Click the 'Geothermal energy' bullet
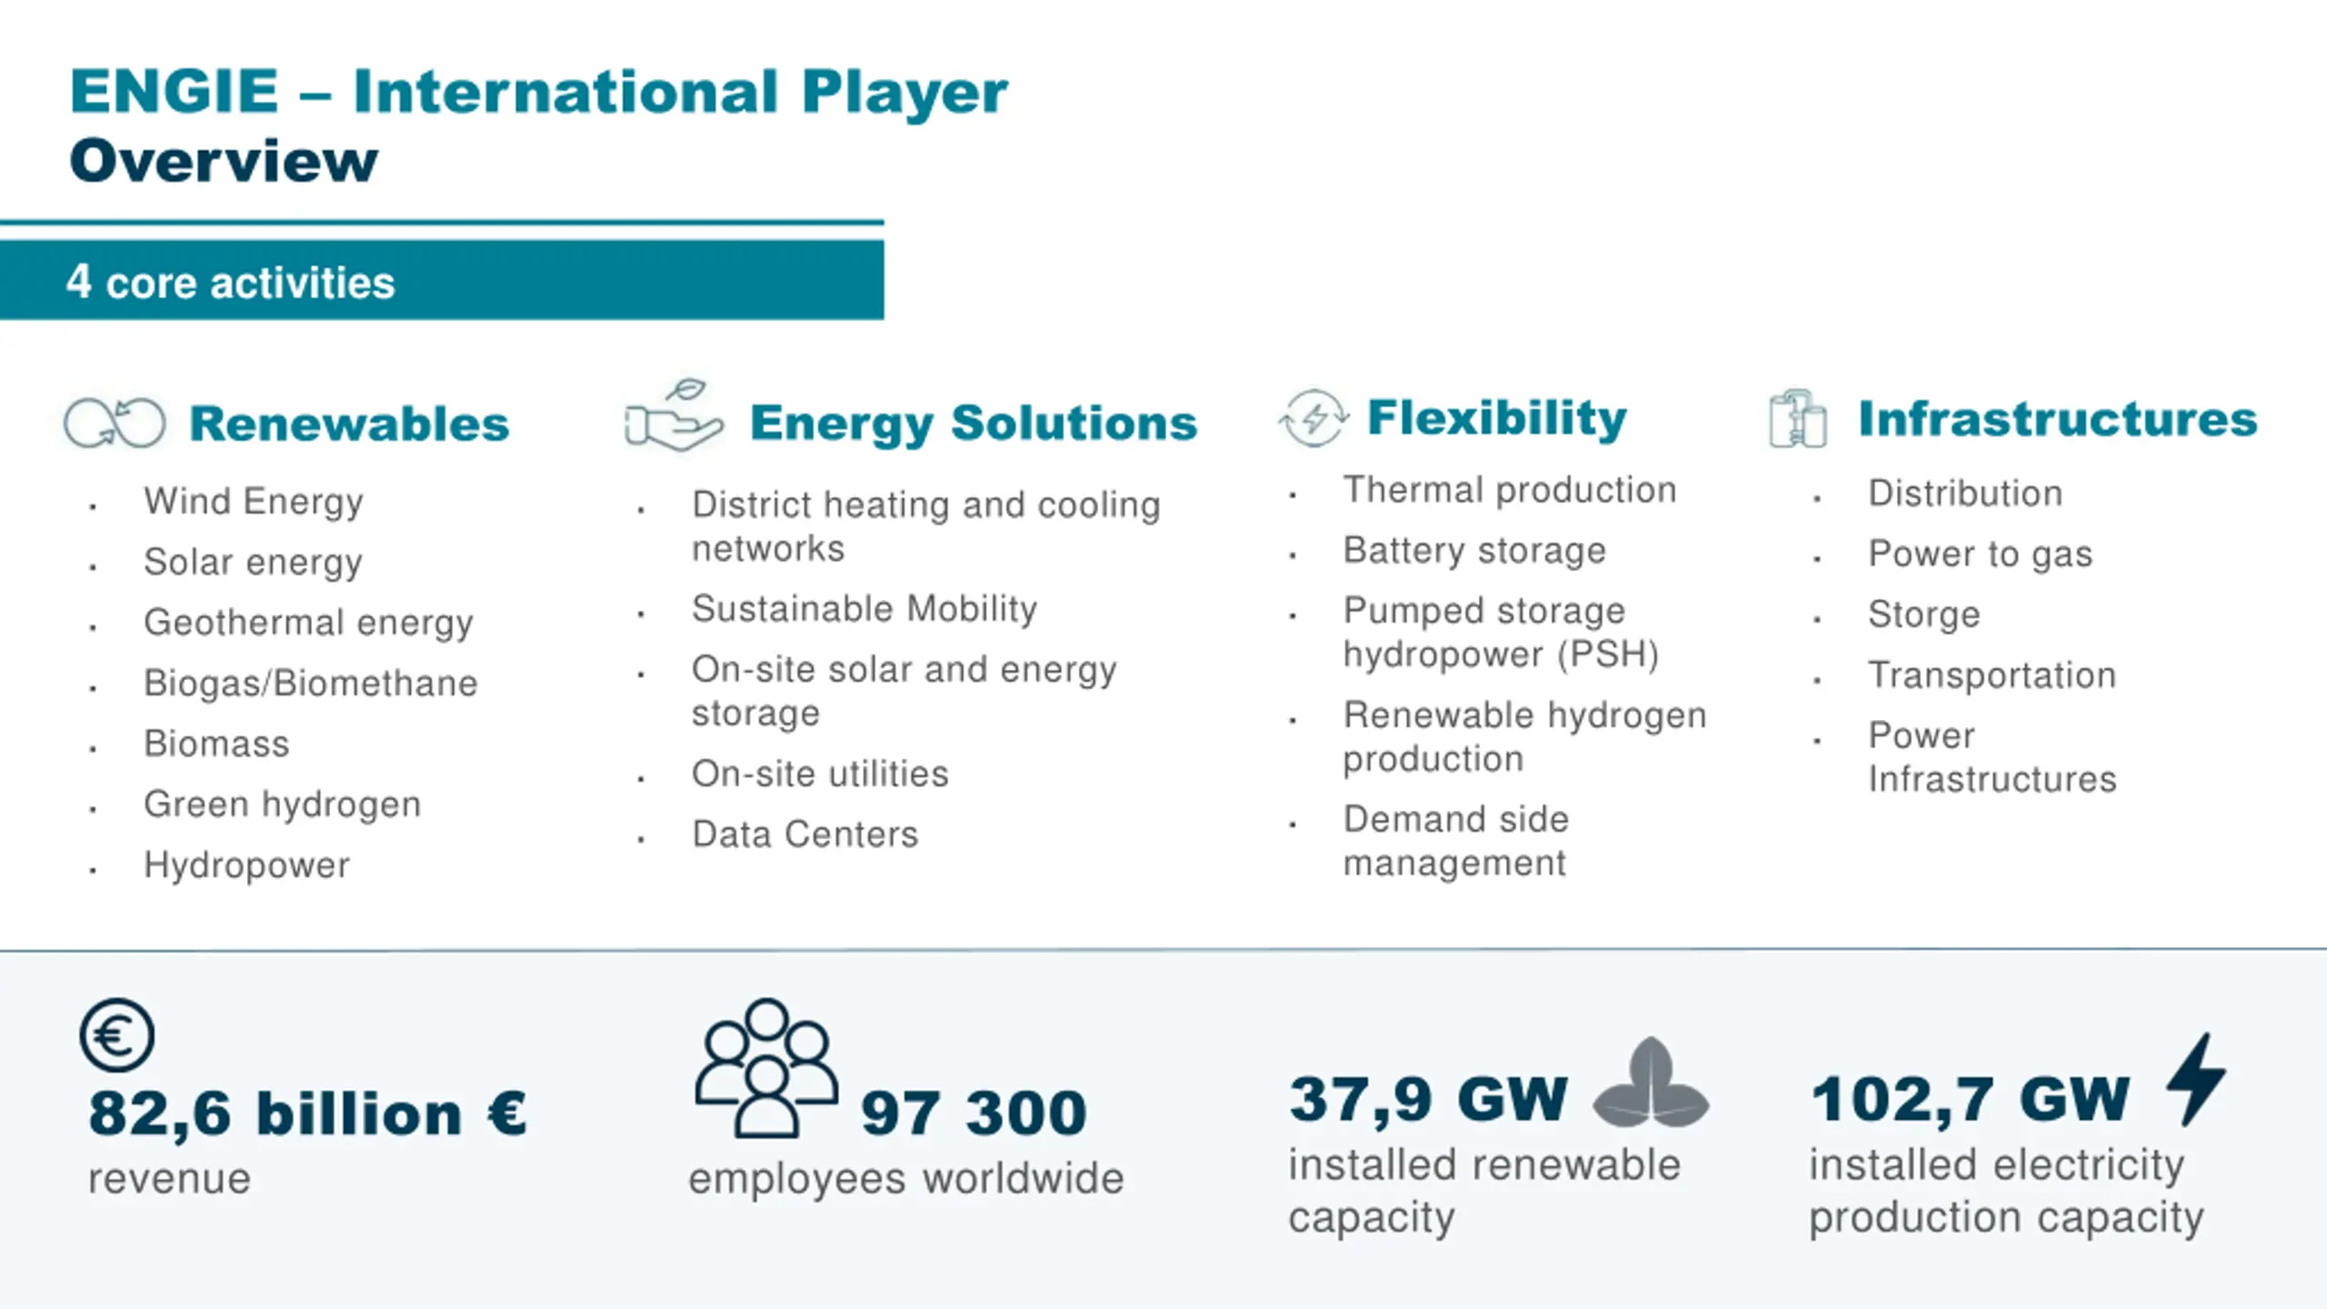Screen dimensions: 2327x1309 tap(309, 623)
